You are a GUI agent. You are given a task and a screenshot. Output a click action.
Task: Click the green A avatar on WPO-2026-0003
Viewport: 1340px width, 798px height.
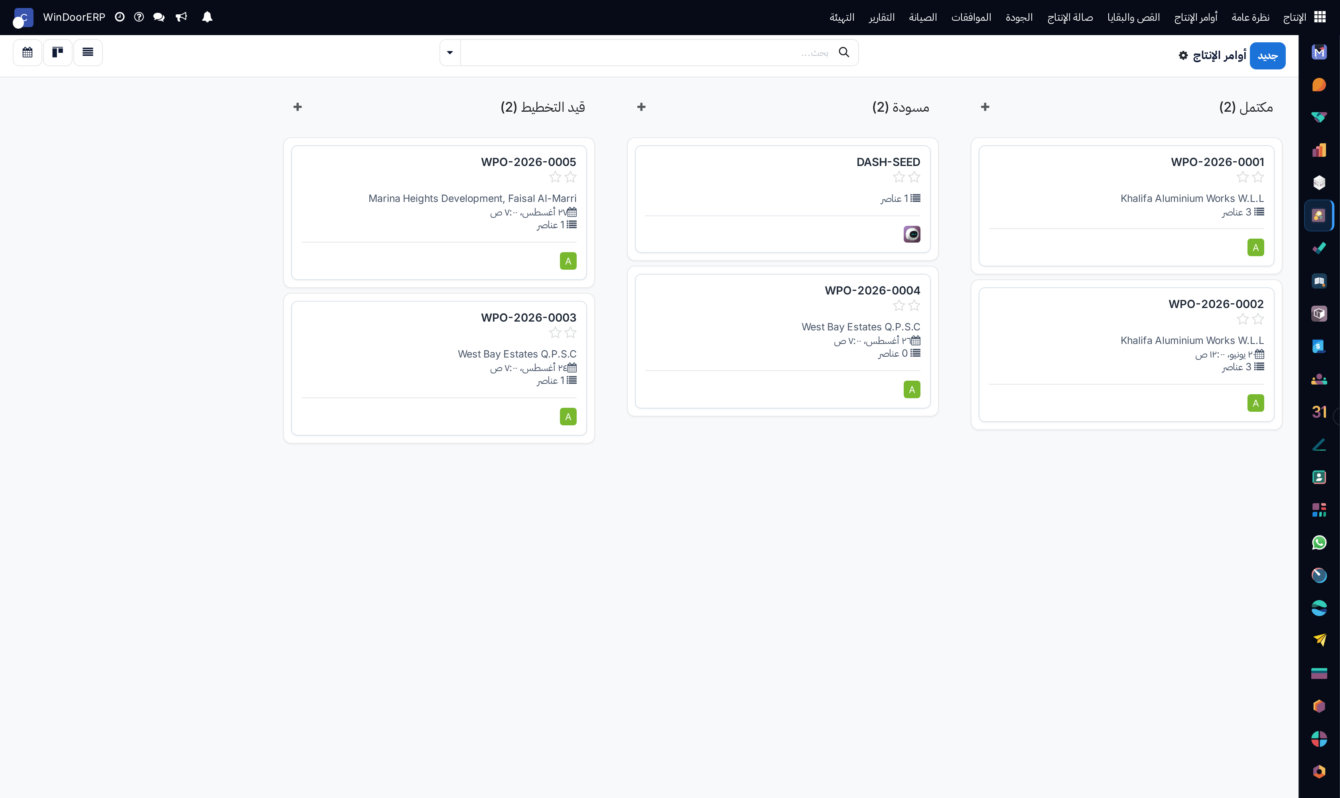tap(568, 417)
